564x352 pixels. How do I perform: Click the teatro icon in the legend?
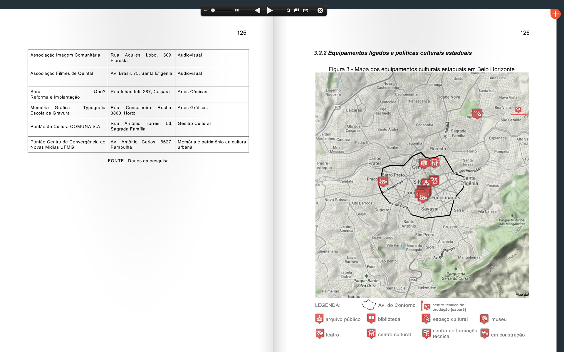[320, 334]
